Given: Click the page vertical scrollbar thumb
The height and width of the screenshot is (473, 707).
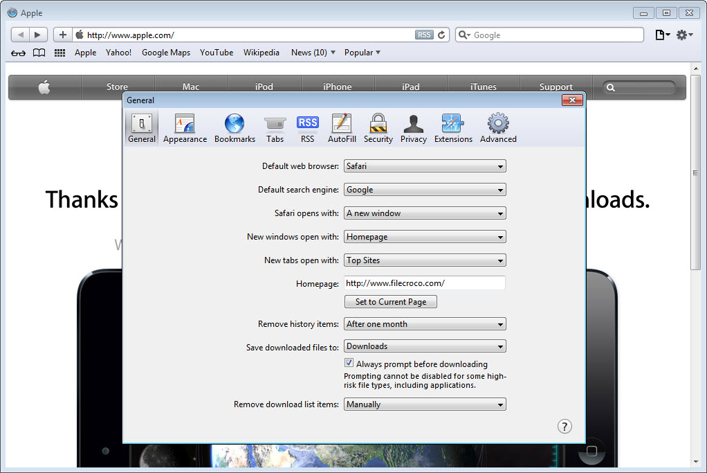Looking at the screenshot, I should (695, 172).
